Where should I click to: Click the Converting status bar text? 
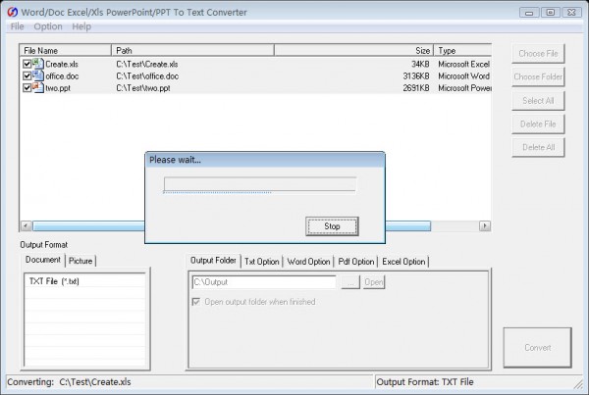click(x=69, y=382)
